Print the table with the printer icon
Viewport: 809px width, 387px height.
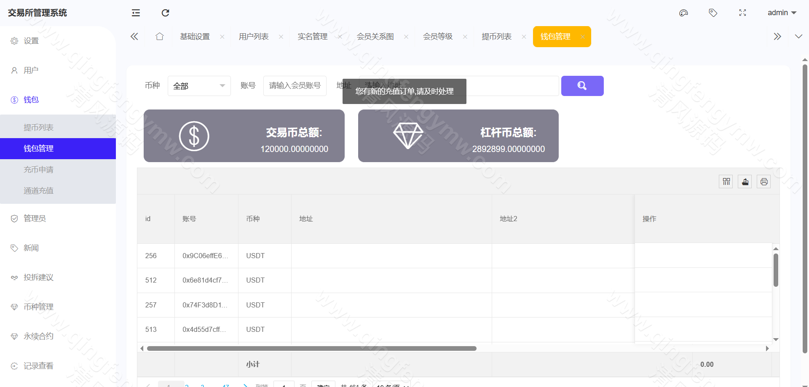(x=763, y=181)
